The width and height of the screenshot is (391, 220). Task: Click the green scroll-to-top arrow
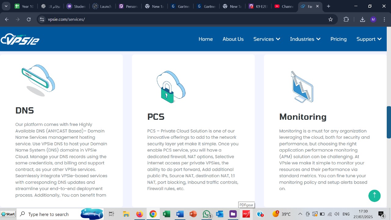375,196
